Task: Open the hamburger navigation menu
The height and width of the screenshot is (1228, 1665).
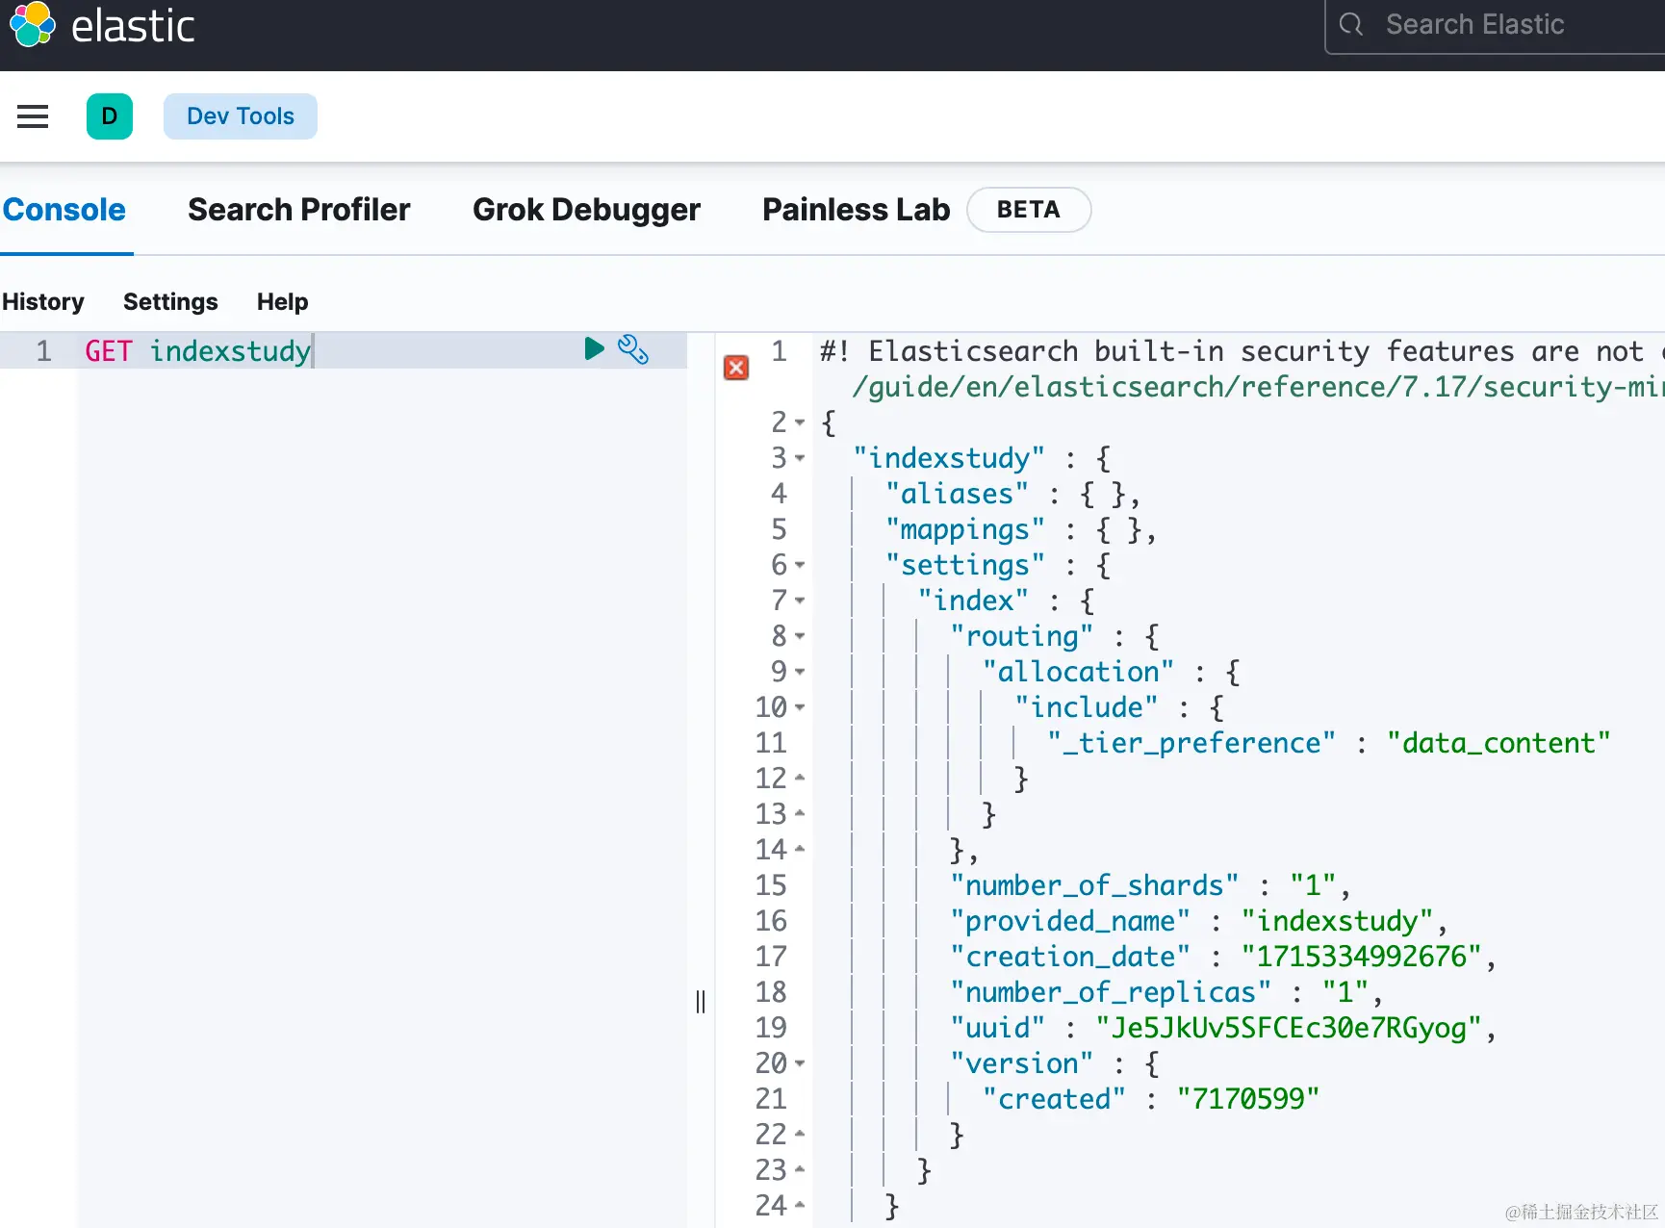Action: (x=33, y=116)
